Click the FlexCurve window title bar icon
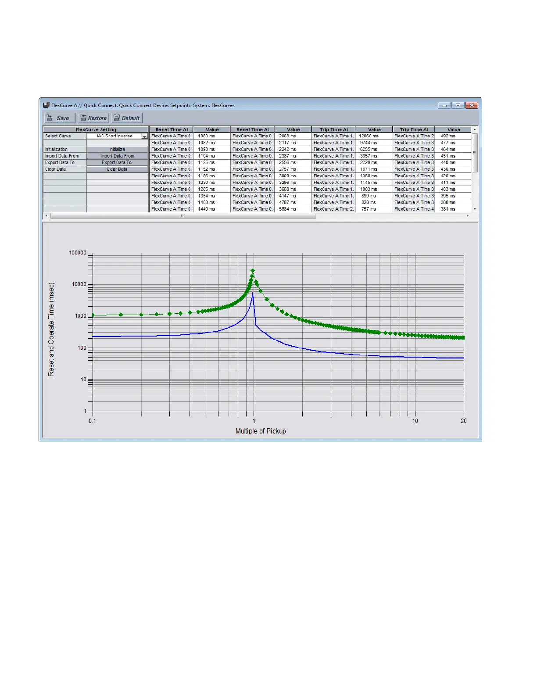The image size is (537, 695). click(46, 105)
